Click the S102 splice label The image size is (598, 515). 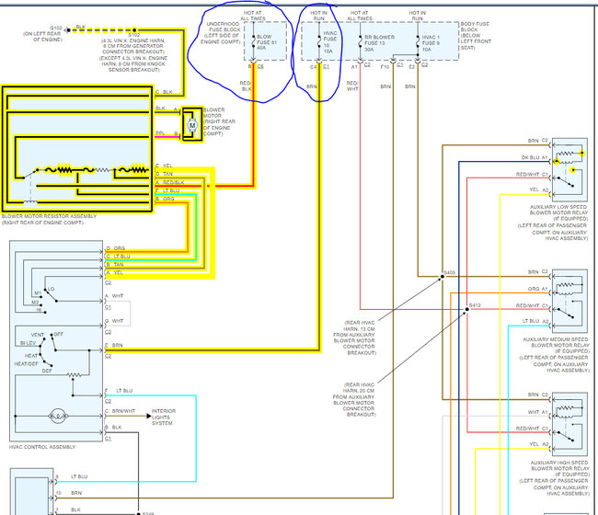(134, 35)
